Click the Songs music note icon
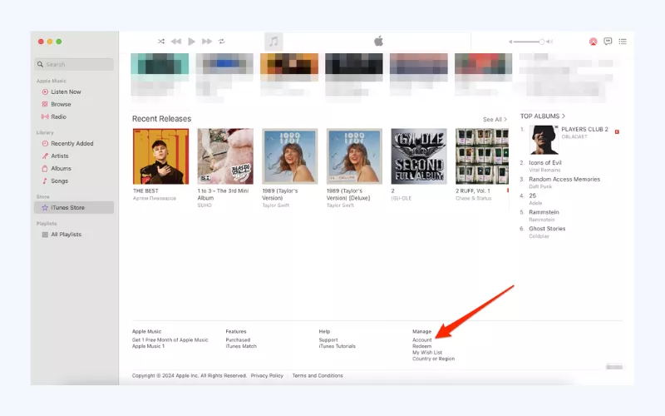Viewport: 665px width, 416px height. (x=45, y=181)
